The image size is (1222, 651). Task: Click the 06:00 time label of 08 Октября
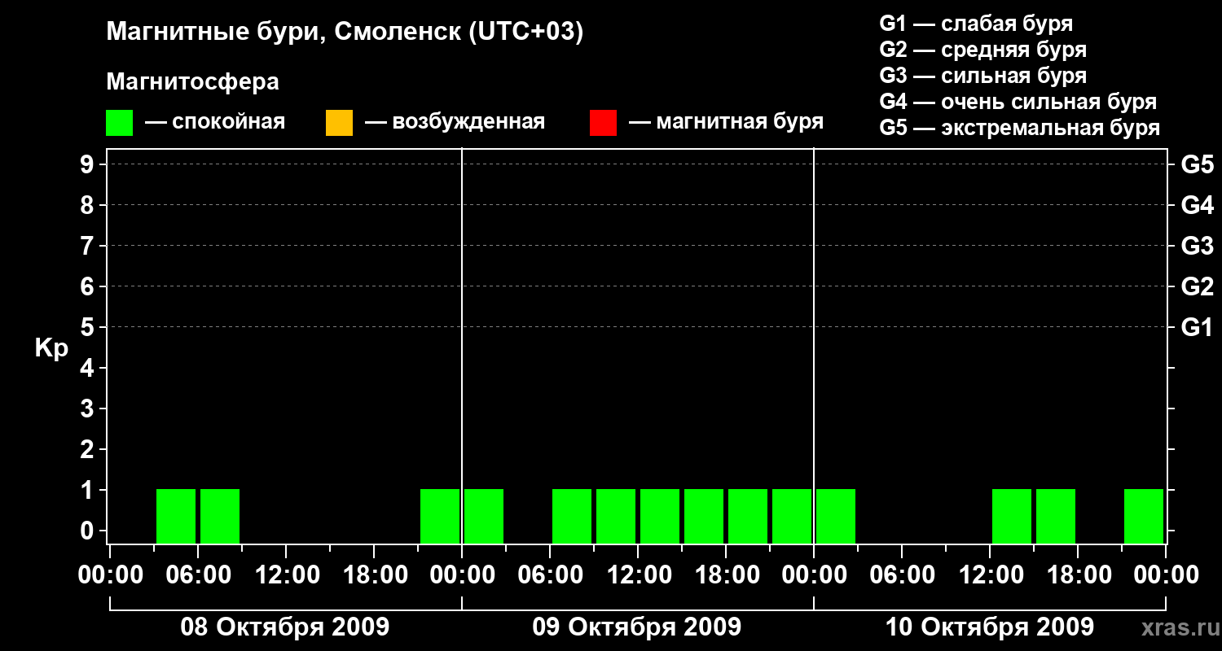(x=198, y=575)
